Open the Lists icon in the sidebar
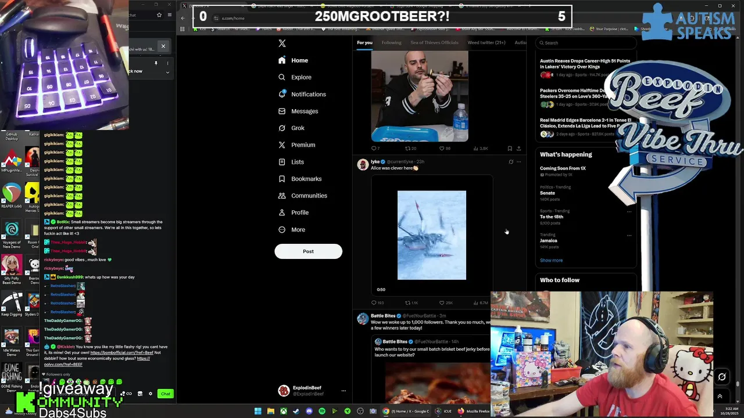This screenshot has height=418, width=744. pyautogui.click(x=282, y=162)
